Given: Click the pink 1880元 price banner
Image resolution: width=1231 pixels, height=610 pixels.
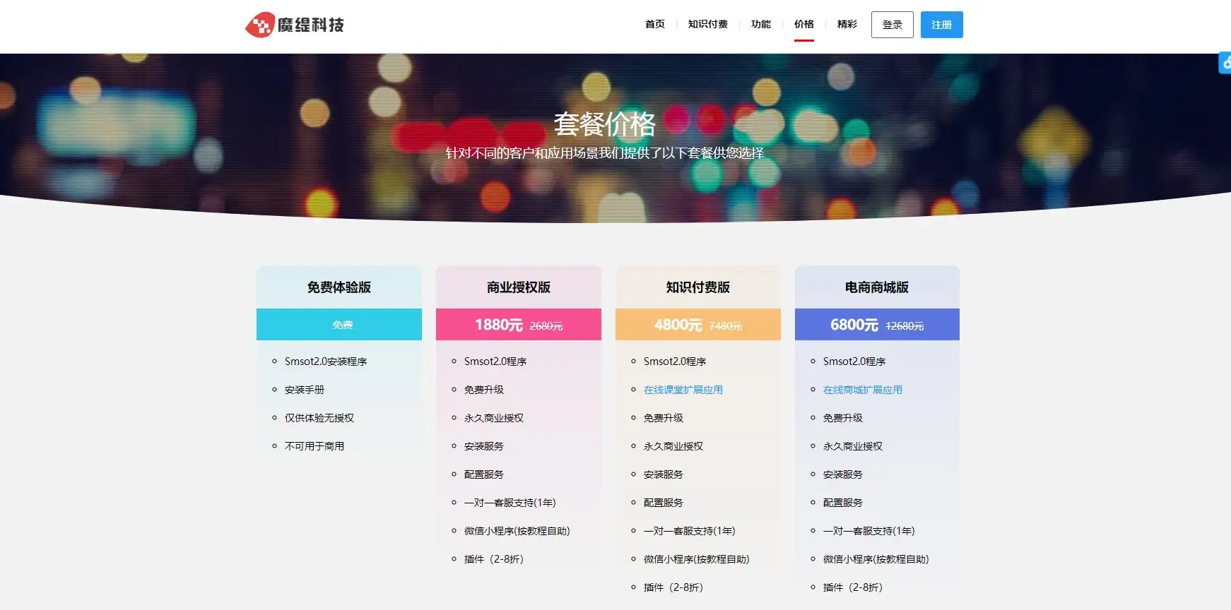Looking at the screenshot, I should pos(518,325).
